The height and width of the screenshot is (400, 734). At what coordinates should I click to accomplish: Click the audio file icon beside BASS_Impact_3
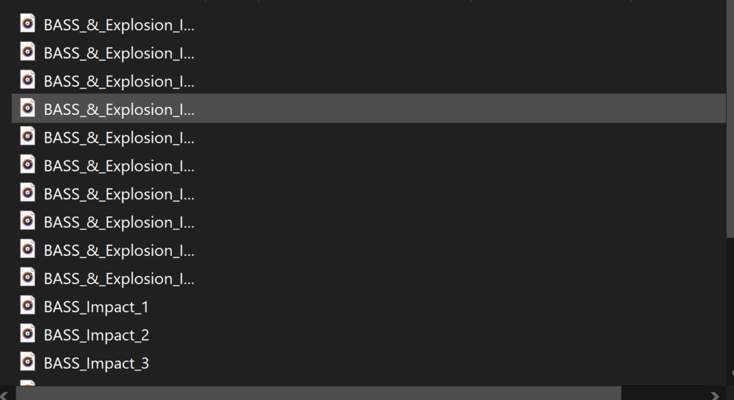point(27,362)
